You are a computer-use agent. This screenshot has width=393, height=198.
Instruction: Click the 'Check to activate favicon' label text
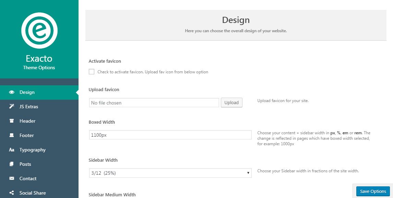click(153, 72)
